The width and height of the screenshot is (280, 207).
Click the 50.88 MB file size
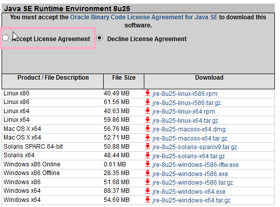point(116,147)
